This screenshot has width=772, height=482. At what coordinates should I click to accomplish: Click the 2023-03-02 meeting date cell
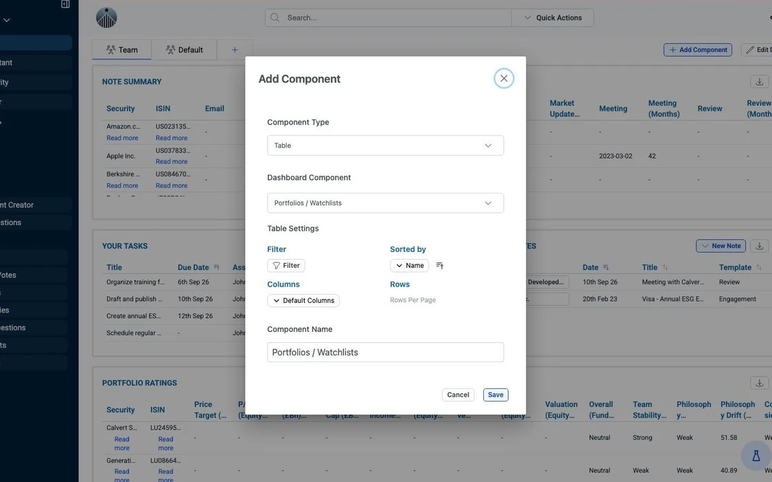pos(616,156)
